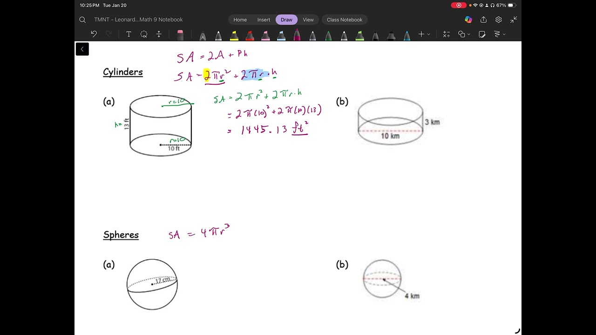This screenshot has width=596, height=335.
Task: Click sphere (b) diagram with 4 km
Action: click(x=390, y=280)
